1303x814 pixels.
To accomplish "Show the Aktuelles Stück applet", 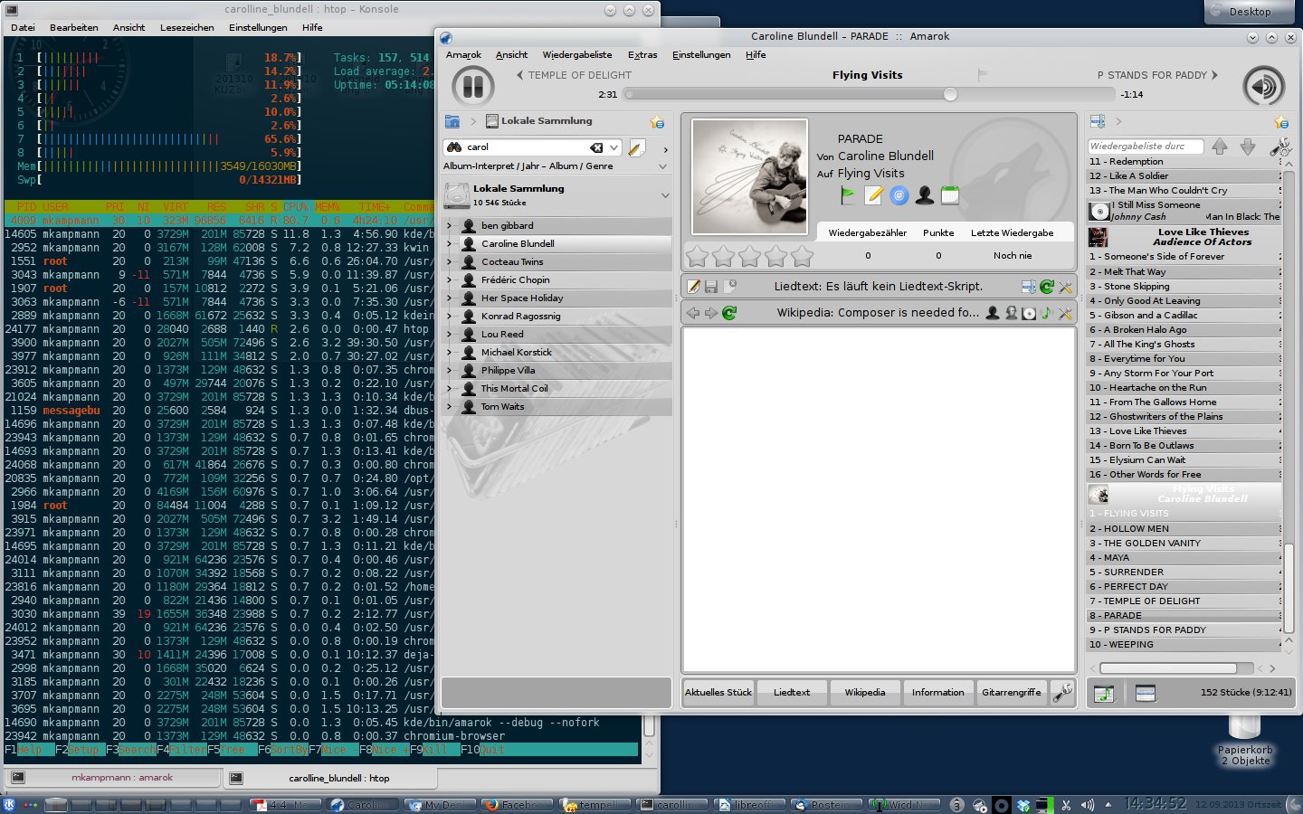I will (x=718, y=693).
